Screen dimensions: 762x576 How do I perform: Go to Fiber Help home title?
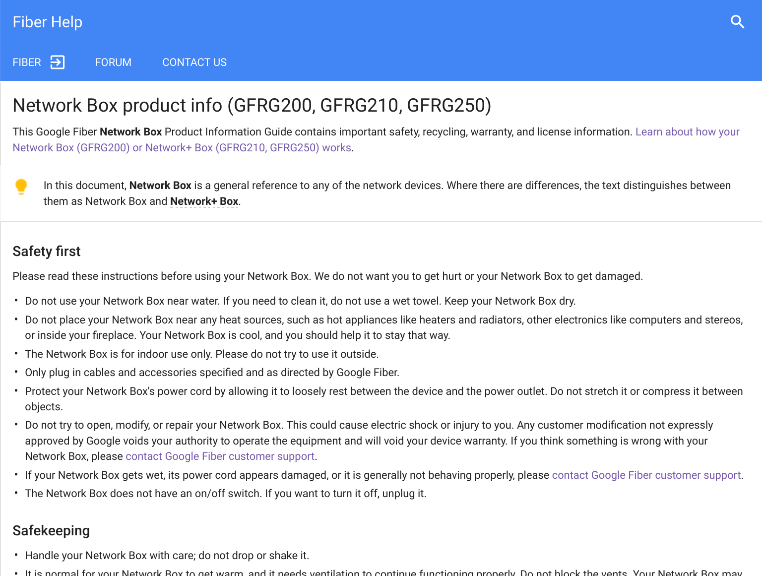(48, 22)
